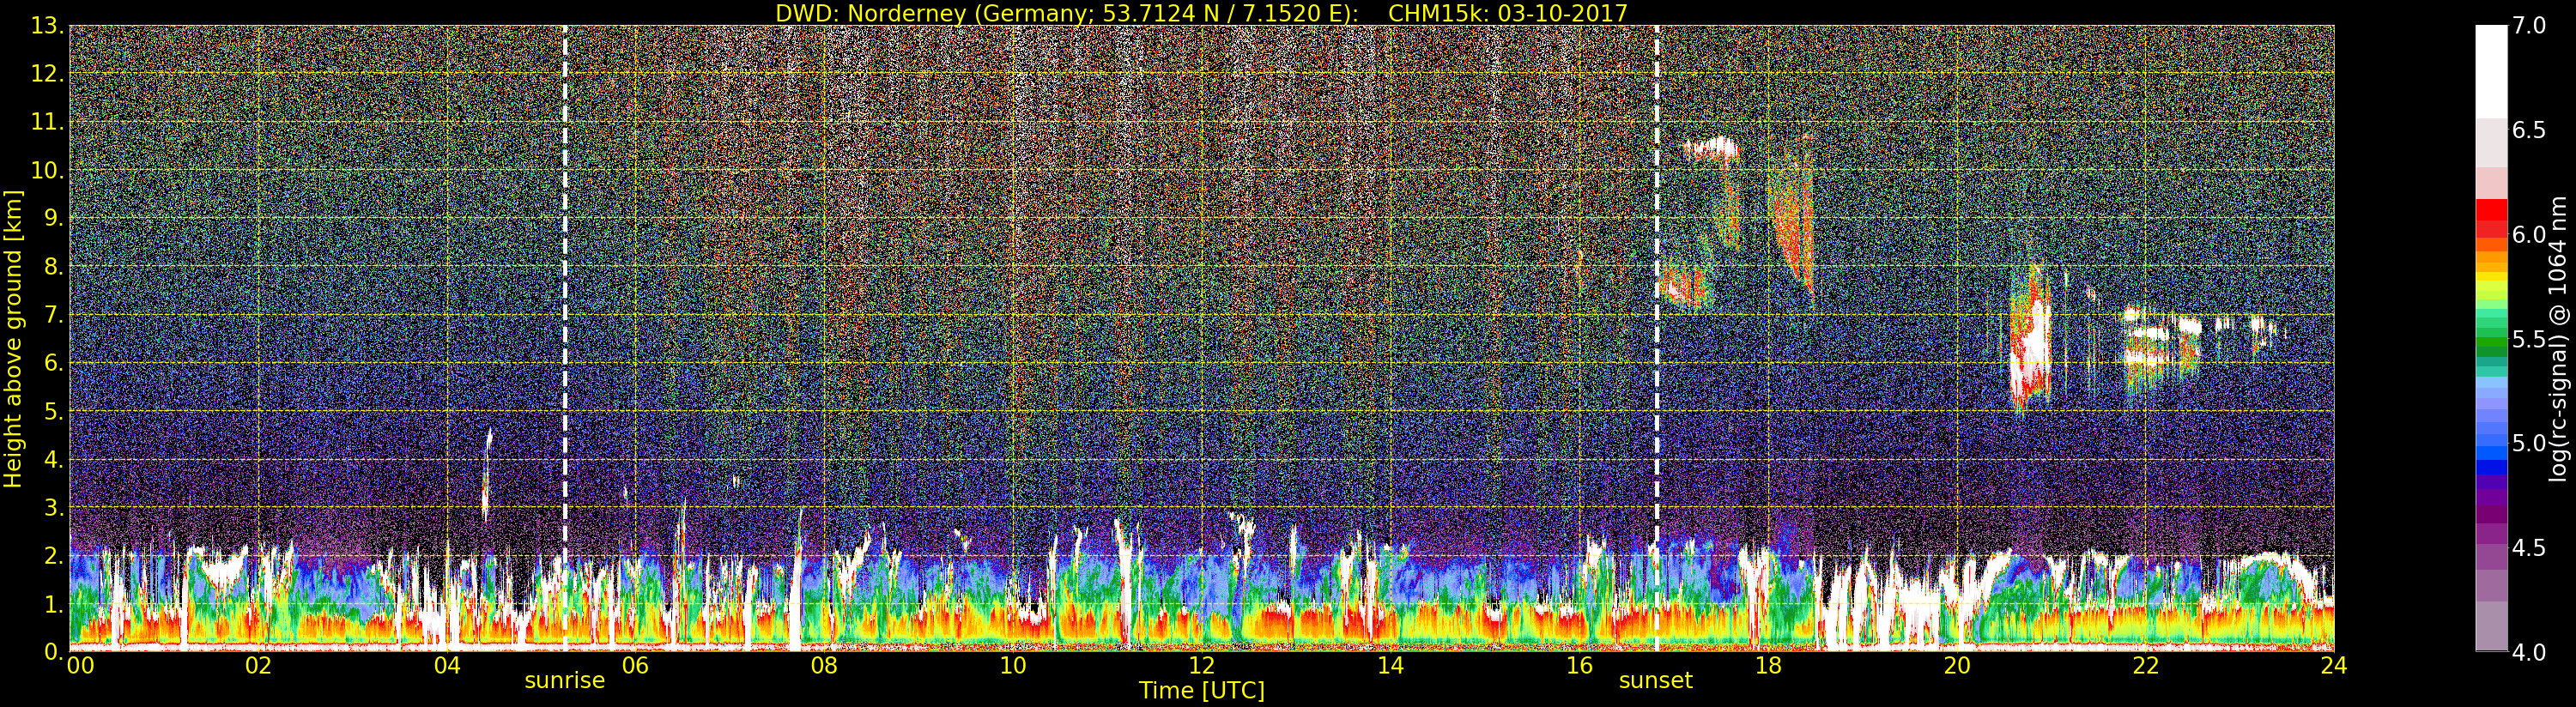
Task: Click the "16" time axis tick label
Action: (1579, 666)
